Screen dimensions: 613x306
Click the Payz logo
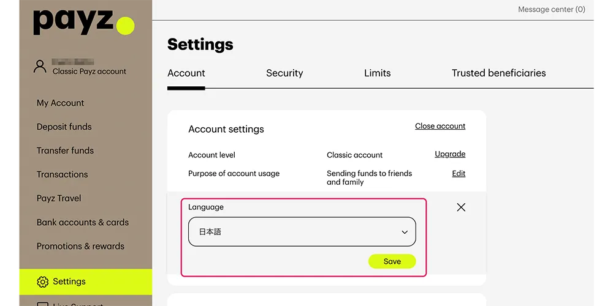83,22
